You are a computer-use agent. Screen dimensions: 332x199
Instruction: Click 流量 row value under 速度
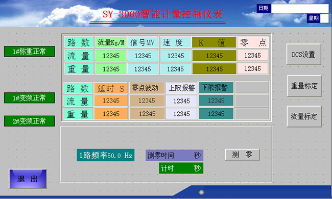pos(175,56)
